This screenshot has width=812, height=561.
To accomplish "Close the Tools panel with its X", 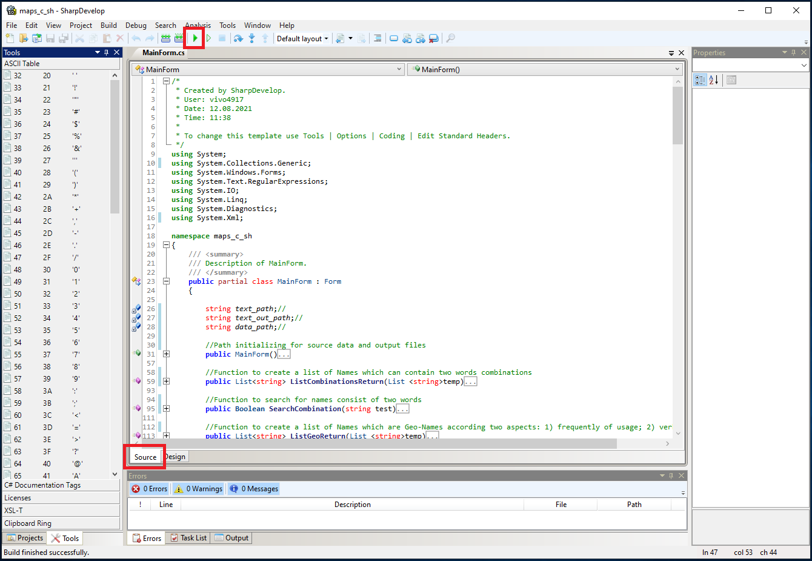I will (x=117, y=52).
